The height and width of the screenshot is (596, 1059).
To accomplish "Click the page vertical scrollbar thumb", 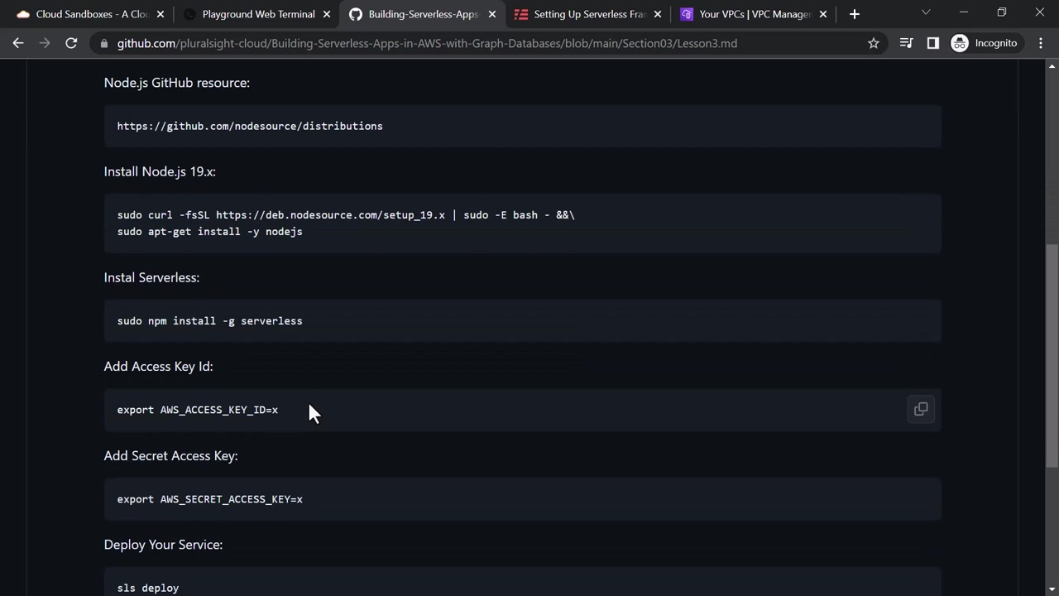I will pyautogui.click(x=1052, y=356).
